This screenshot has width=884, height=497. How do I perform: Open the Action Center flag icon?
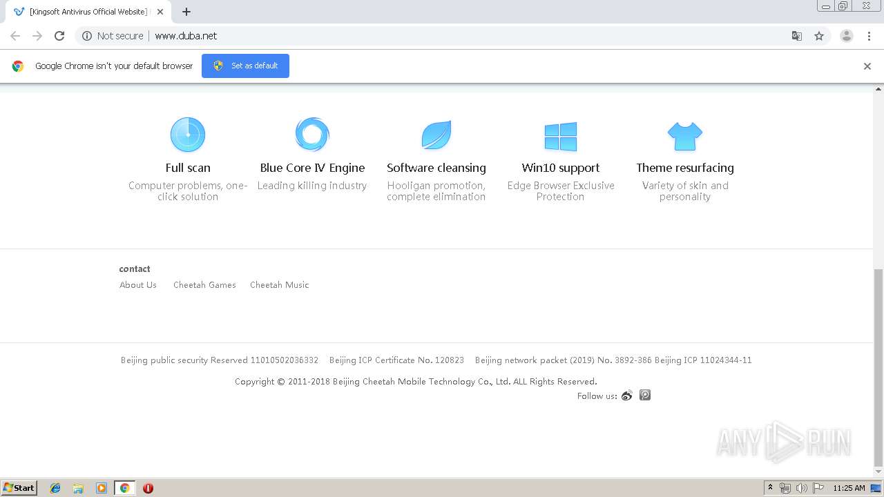(x=818, y=488)
